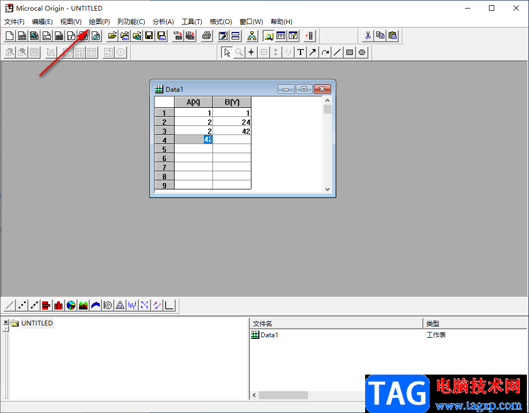Plot a horizontal Bar chart
Screen dimensions: 529x413
(46, 305)
